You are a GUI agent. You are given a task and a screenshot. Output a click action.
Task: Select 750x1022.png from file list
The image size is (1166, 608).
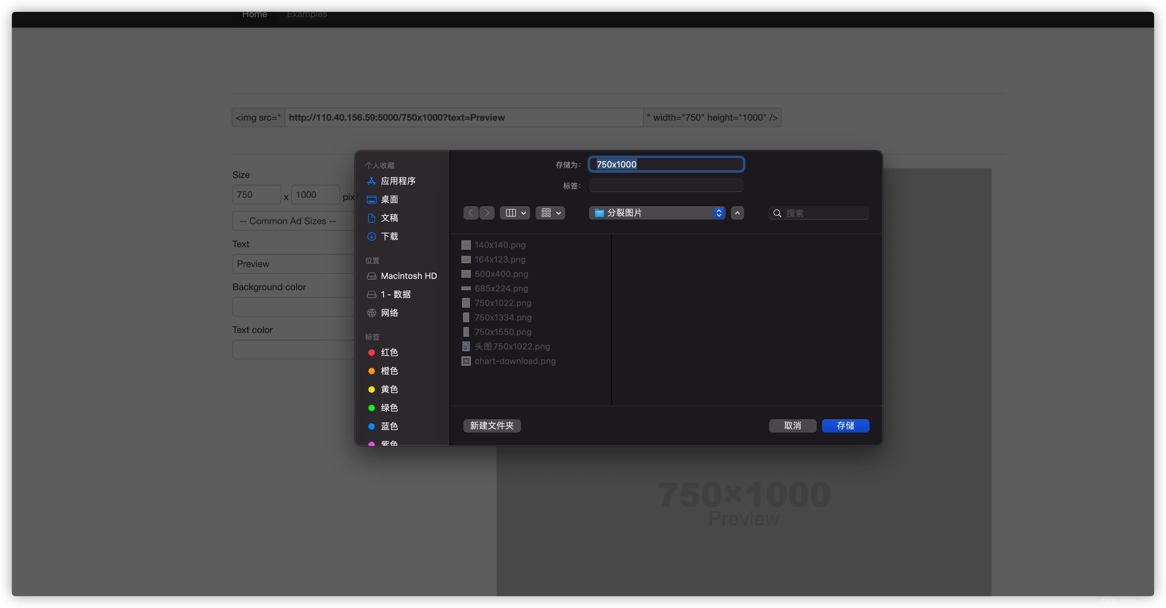pyautogui.click(x=503, y=302)
